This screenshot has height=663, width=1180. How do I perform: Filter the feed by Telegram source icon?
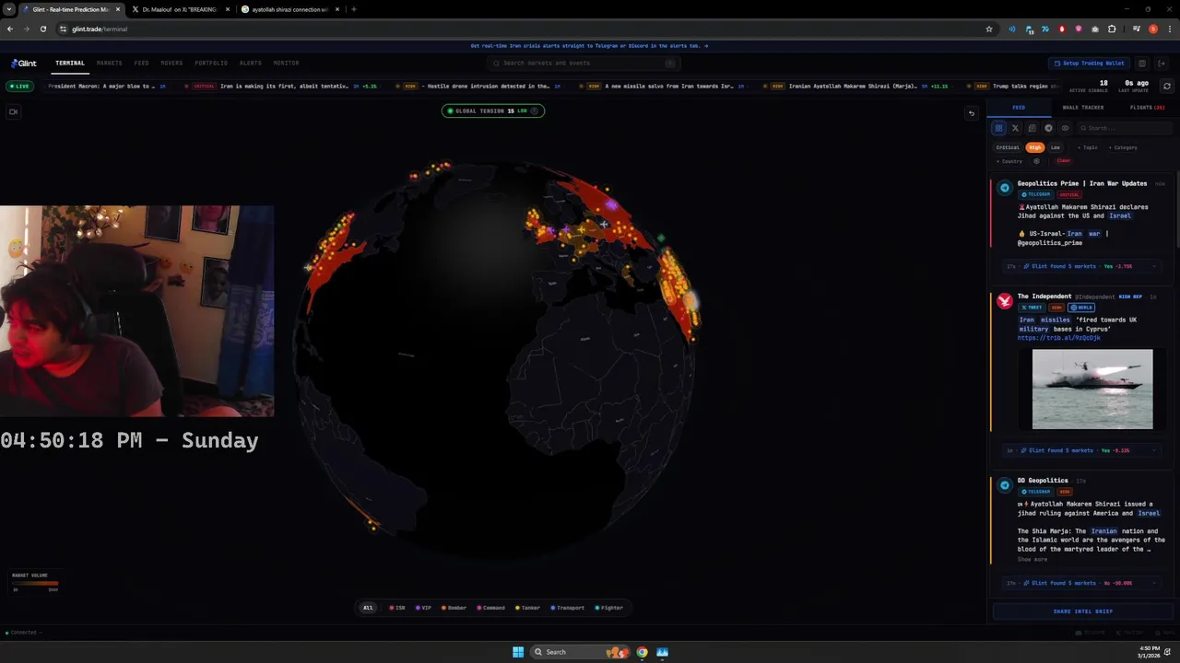click(x=1048, y=128)
